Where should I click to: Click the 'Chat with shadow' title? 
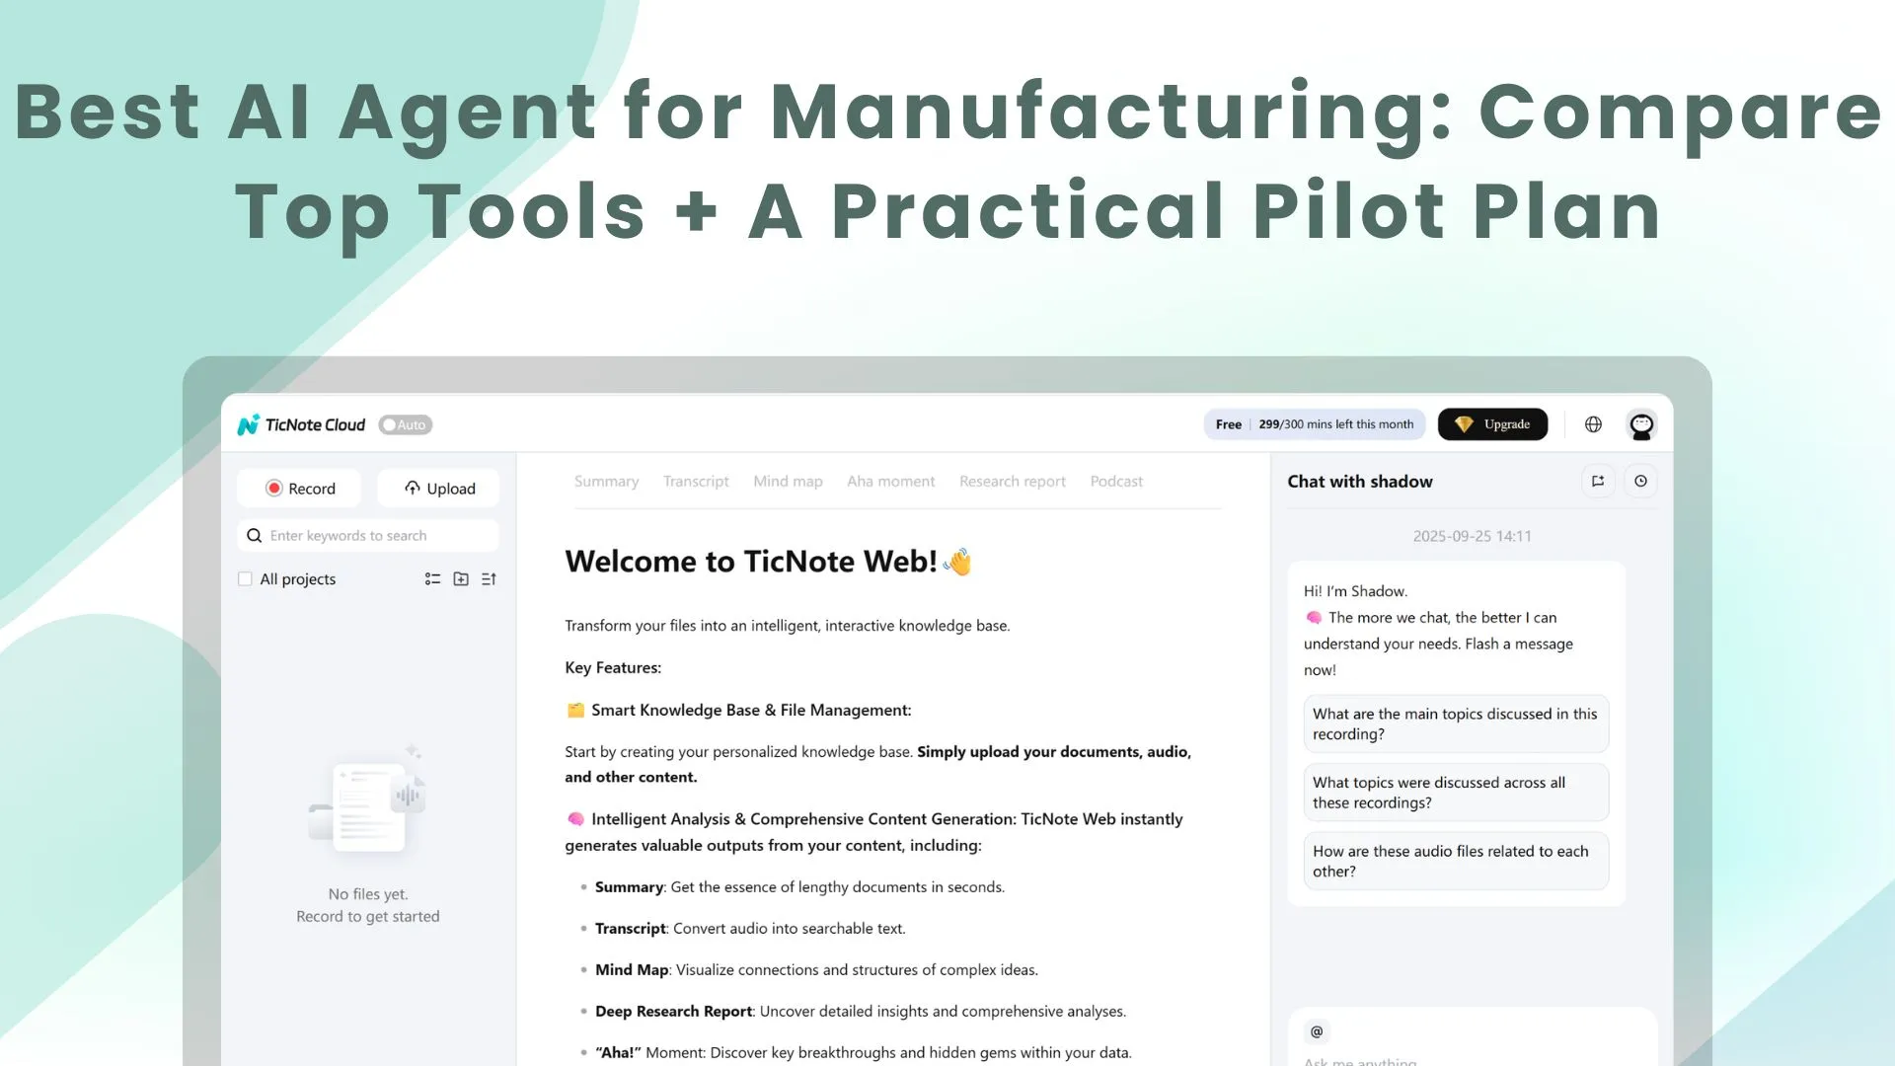[1360, 482]
